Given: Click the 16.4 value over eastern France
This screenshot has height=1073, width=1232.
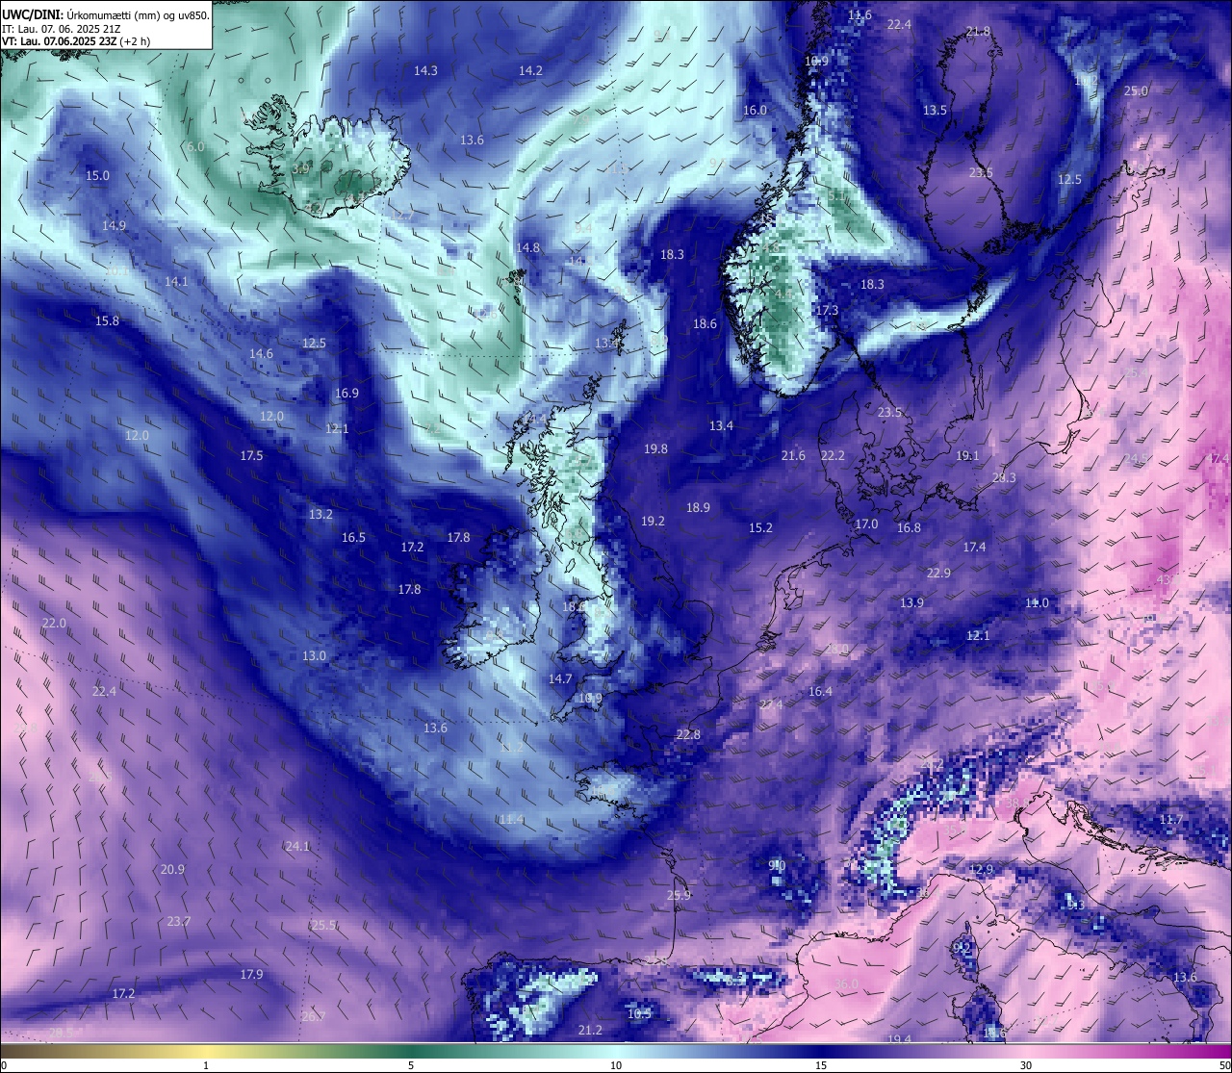Looking at the screenshot, I should 820,691.
